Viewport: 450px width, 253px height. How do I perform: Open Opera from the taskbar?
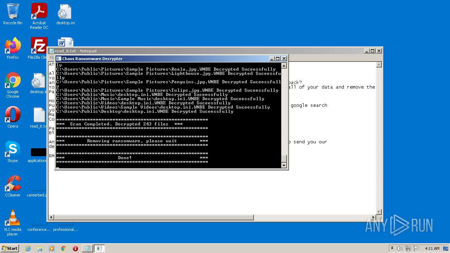pyautogui.click(x=75, y=248)
